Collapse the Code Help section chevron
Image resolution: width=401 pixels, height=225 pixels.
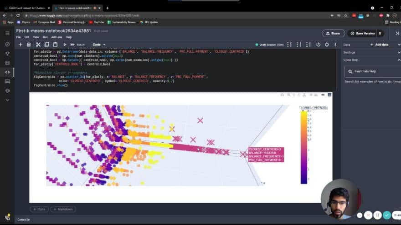tap(399, 60)
